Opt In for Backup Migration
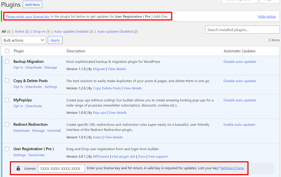 click(x=18, y=68)
